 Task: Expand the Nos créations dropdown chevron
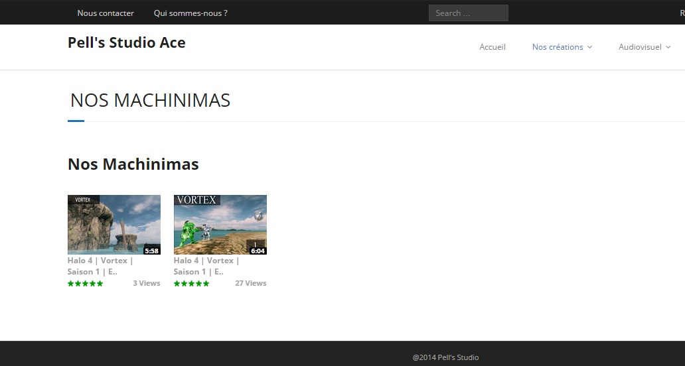coord(590,47)
